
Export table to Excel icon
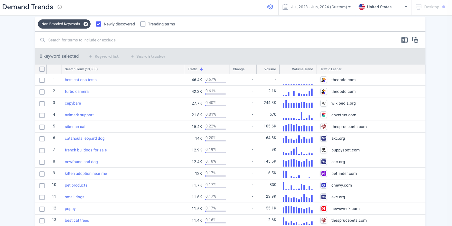tap(405, 40)
